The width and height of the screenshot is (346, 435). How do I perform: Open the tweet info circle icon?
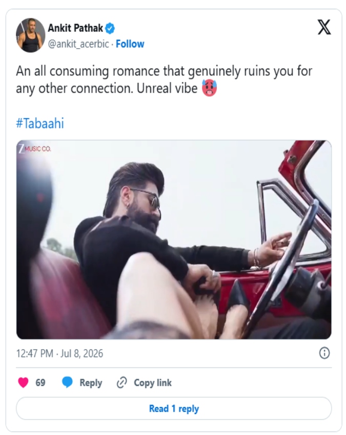(x=324, y=353)
